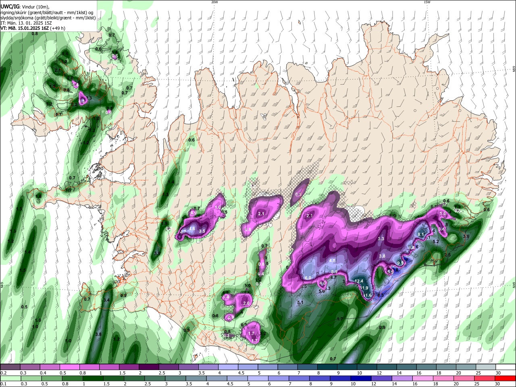Click the palest green 0.1–0.3 rain legend swatch

10,378
